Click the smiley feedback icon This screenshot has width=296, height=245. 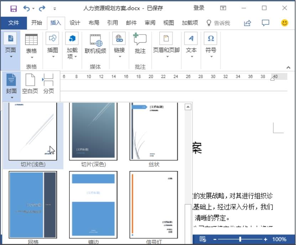pos(284,23)
